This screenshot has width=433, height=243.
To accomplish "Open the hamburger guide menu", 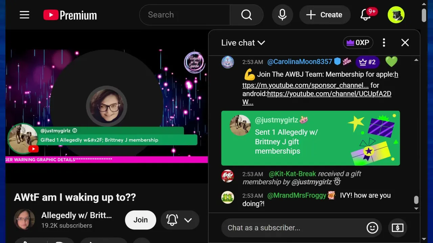I will pos(24,15).
